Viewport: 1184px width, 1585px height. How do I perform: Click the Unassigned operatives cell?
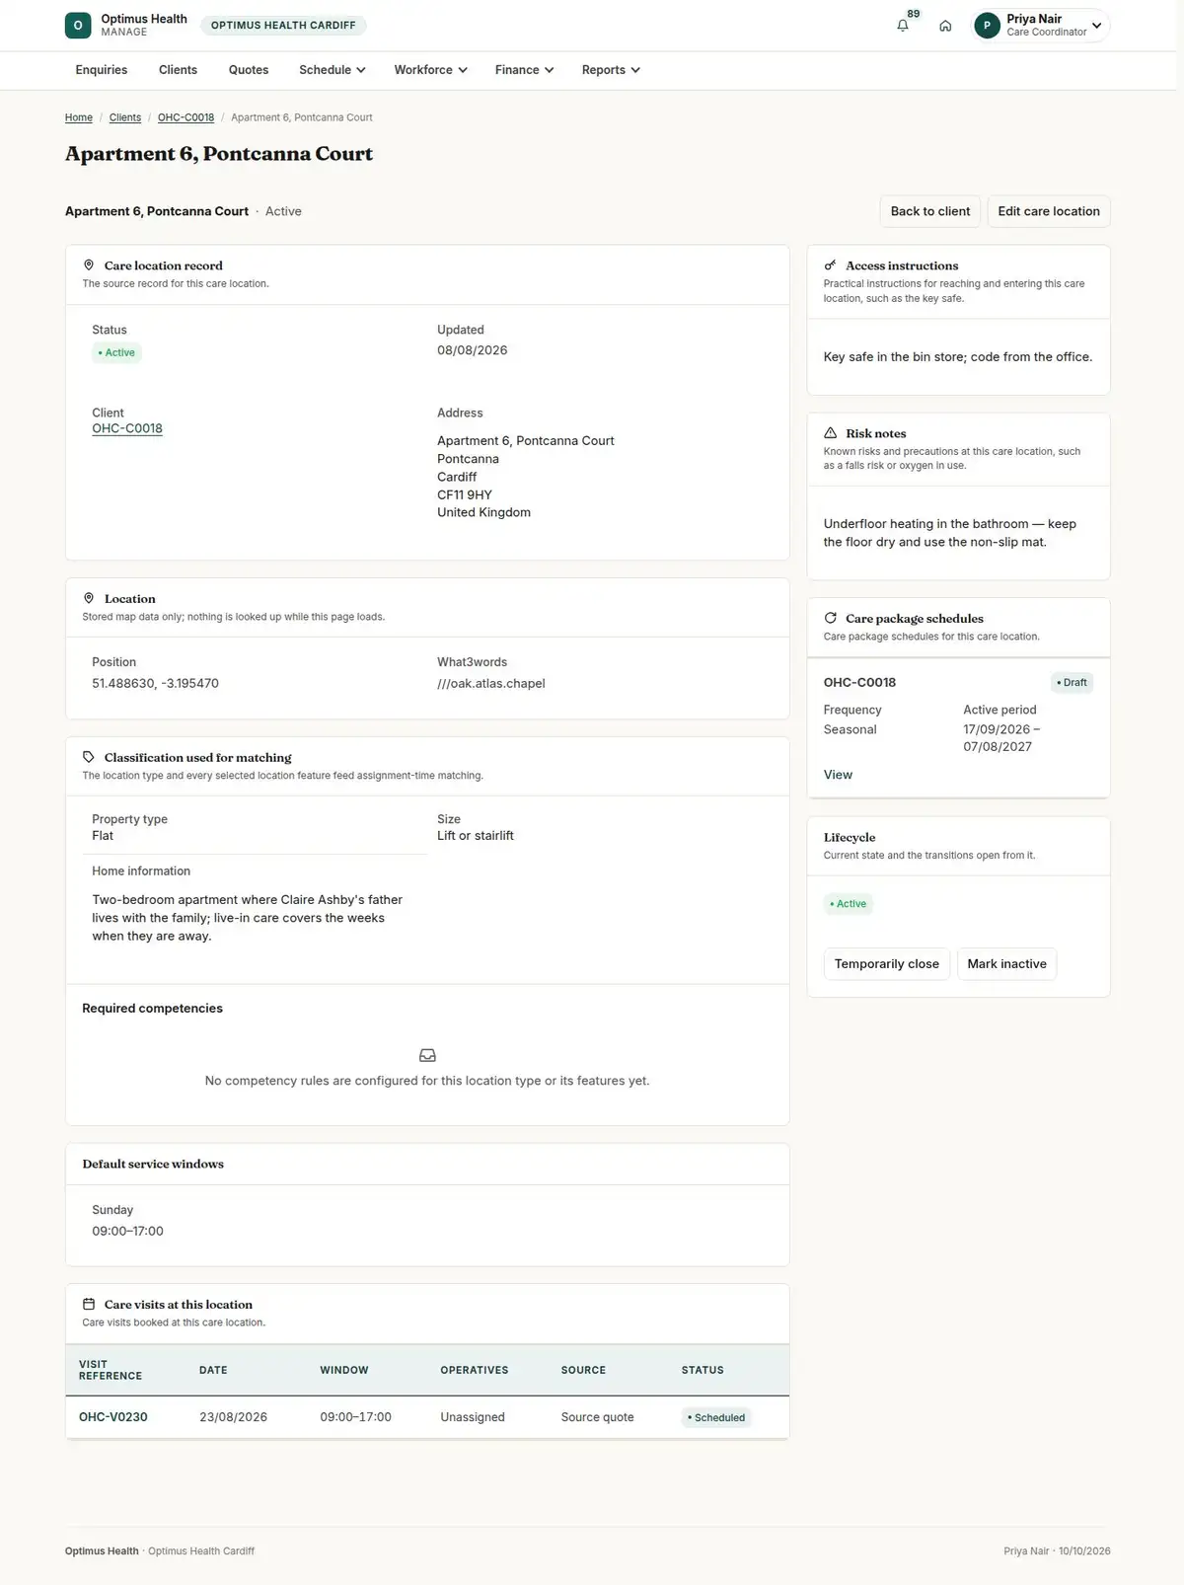click(473, 1417)
